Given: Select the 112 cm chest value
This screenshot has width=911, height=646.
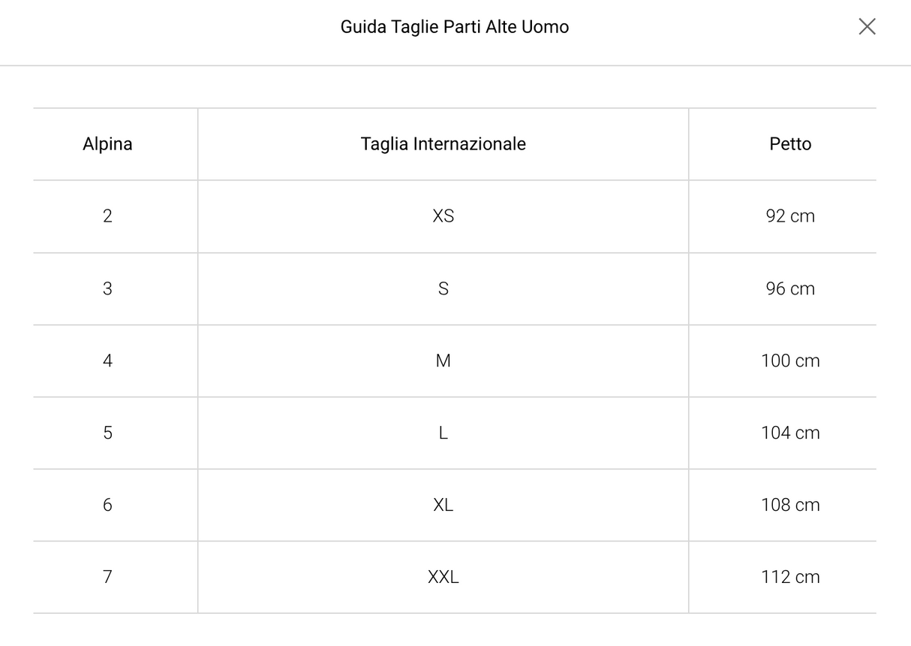Looking at the screenshot, I should coord(790,577).
